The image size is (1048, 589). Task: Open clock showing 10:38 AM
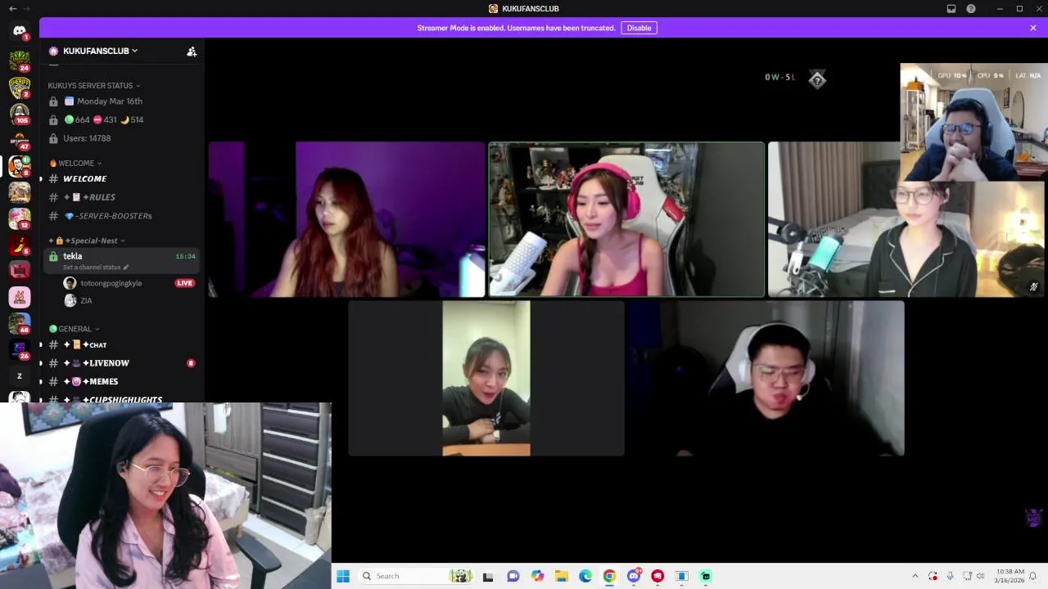click(x=1008, y=576)
